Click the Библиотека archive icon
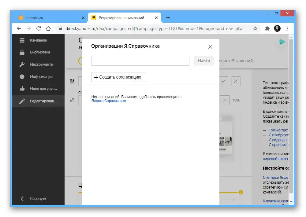The width and height of the screenshot is (306, 217). click(22, 52)
